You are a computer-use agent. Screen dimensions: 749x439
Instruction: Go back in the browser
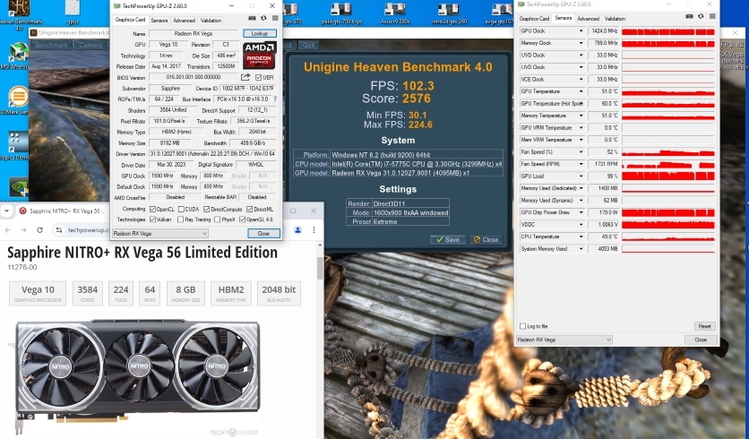point(8,229)
